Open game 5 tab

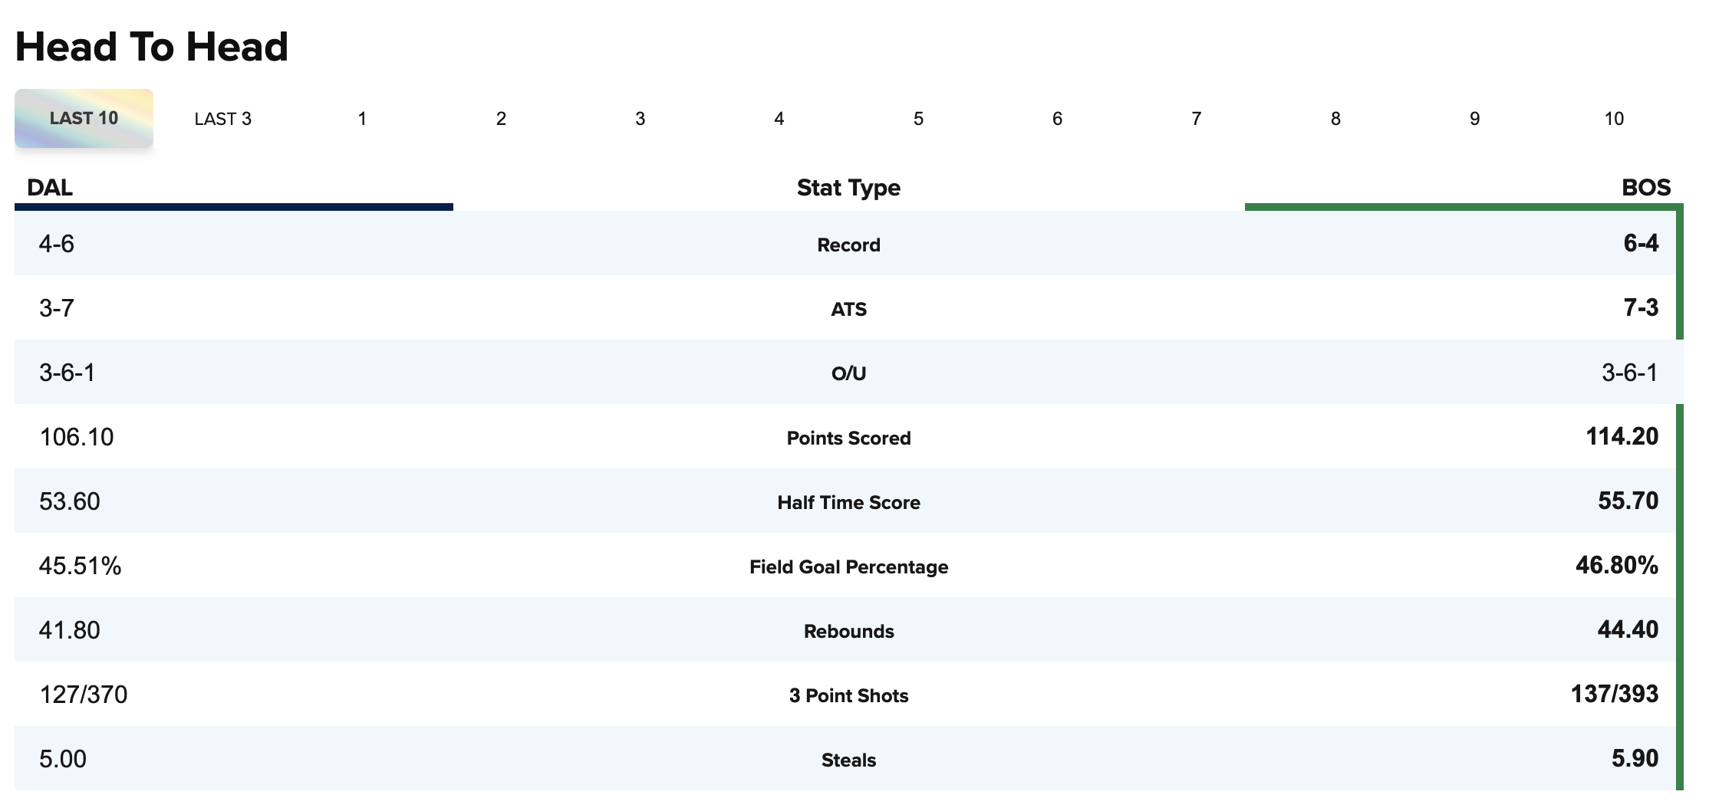(x=918, y=119)
